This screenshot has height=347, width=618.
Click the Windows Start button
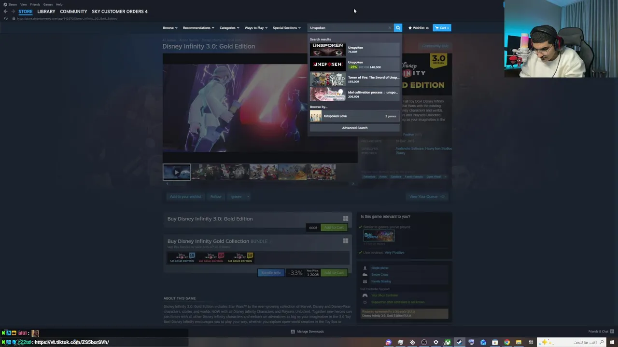[613, 342]
